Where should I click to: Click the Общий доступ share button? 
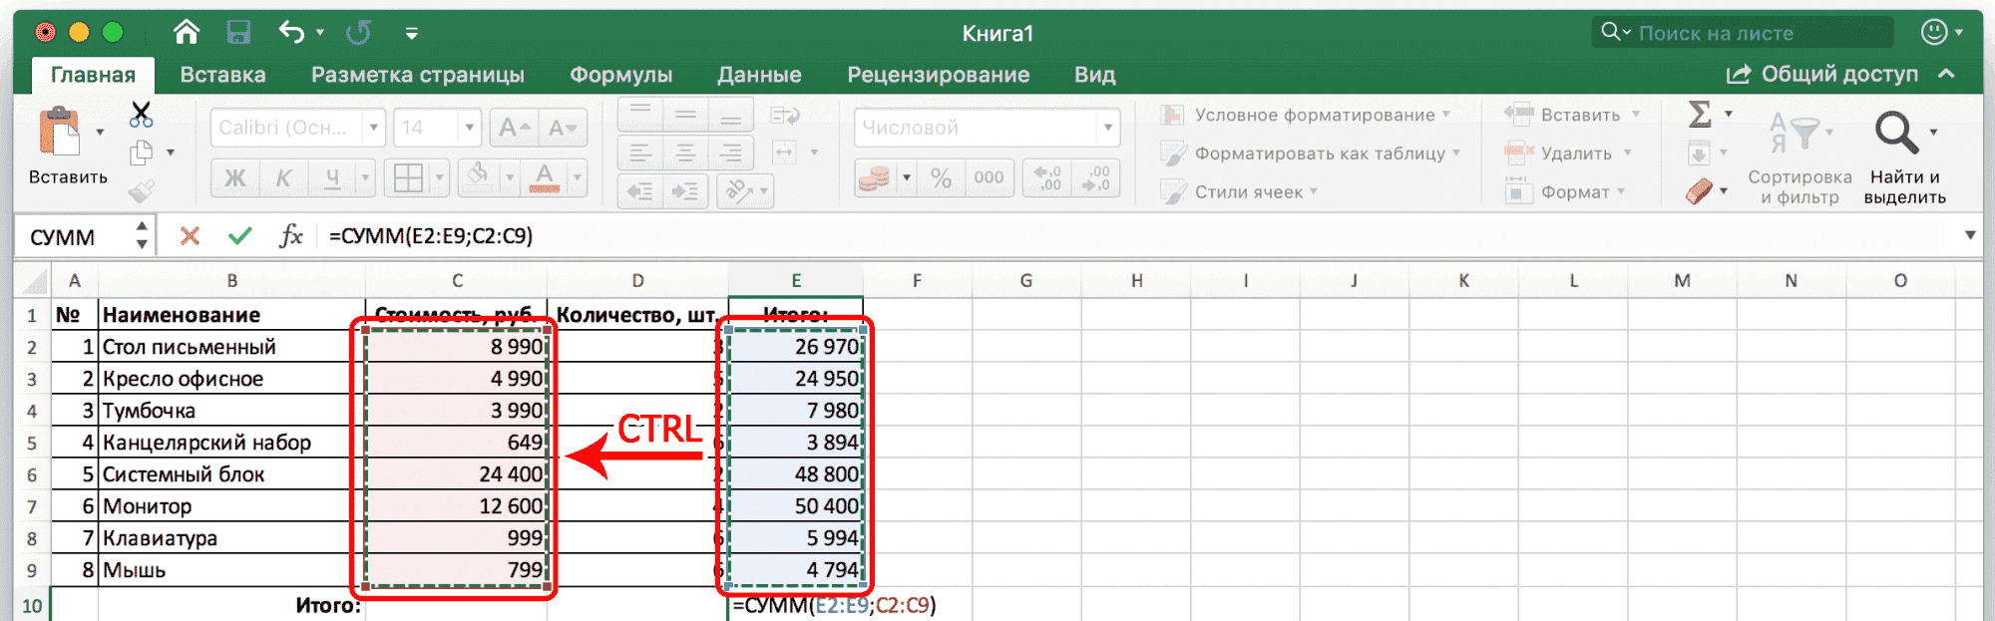(x=1822, y=74)
